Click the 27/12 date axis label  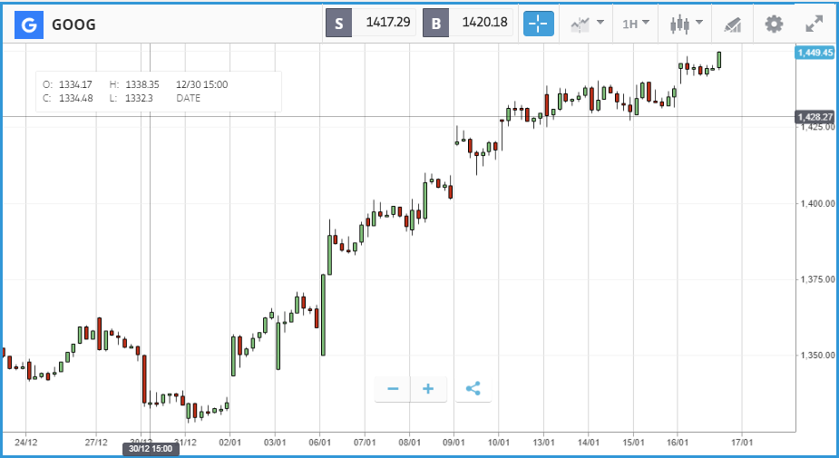(x=96, y=443)
